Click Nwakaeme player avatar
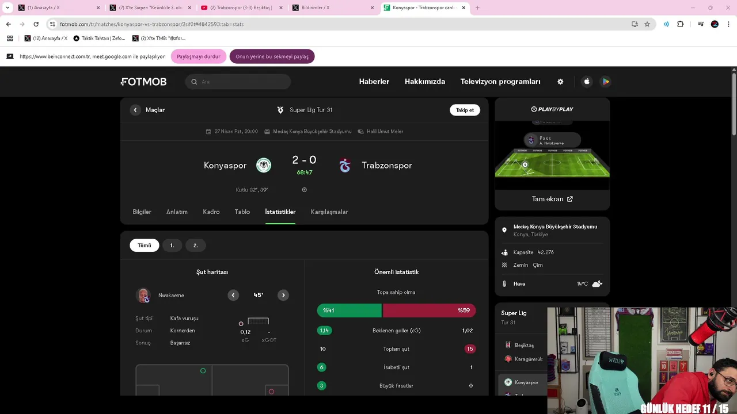The image size is (737, 414). [143, 296]
